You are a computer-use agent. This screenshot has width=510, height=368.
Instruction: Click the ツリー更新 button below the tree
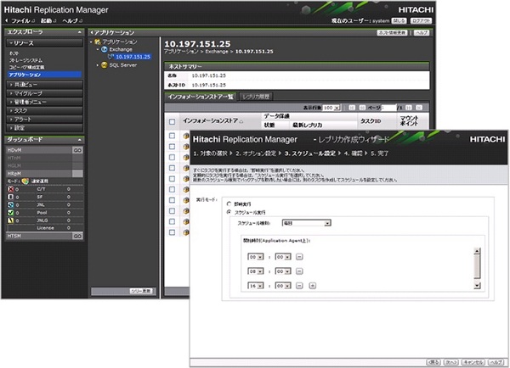pyautogui.click(x=141, y=291)
